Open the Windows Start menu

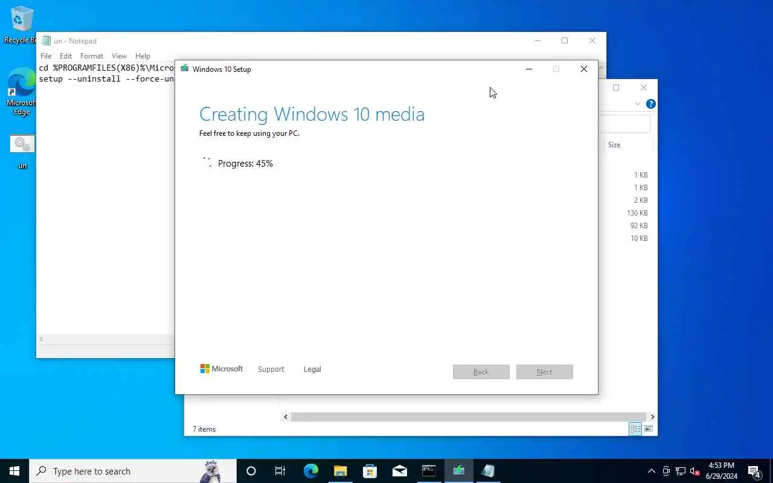click(x=14, y=471)
